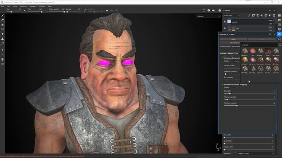Viewport: 282px width, 158px height.
Task: Open Dirt layer blend mode dropdown
Action: click(271, 27)
